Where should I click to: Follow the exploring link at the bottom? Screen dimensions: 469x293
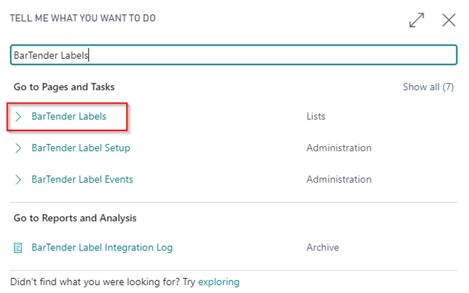pos(218,282)
